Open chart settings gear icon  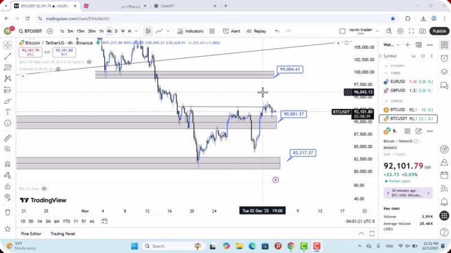point(400,31)
